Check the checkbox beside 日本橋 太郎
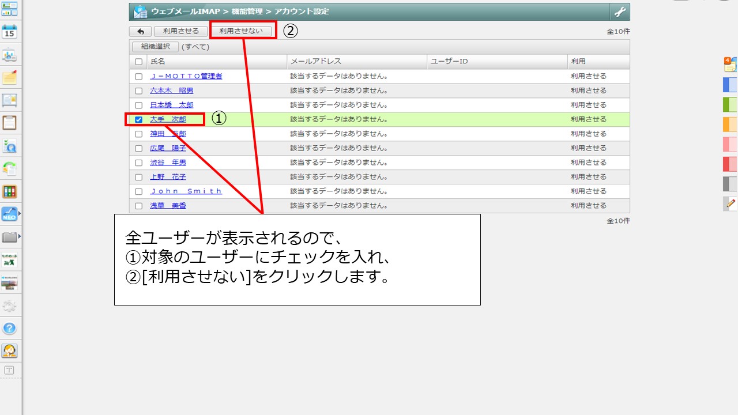 [x=138, y=105]
